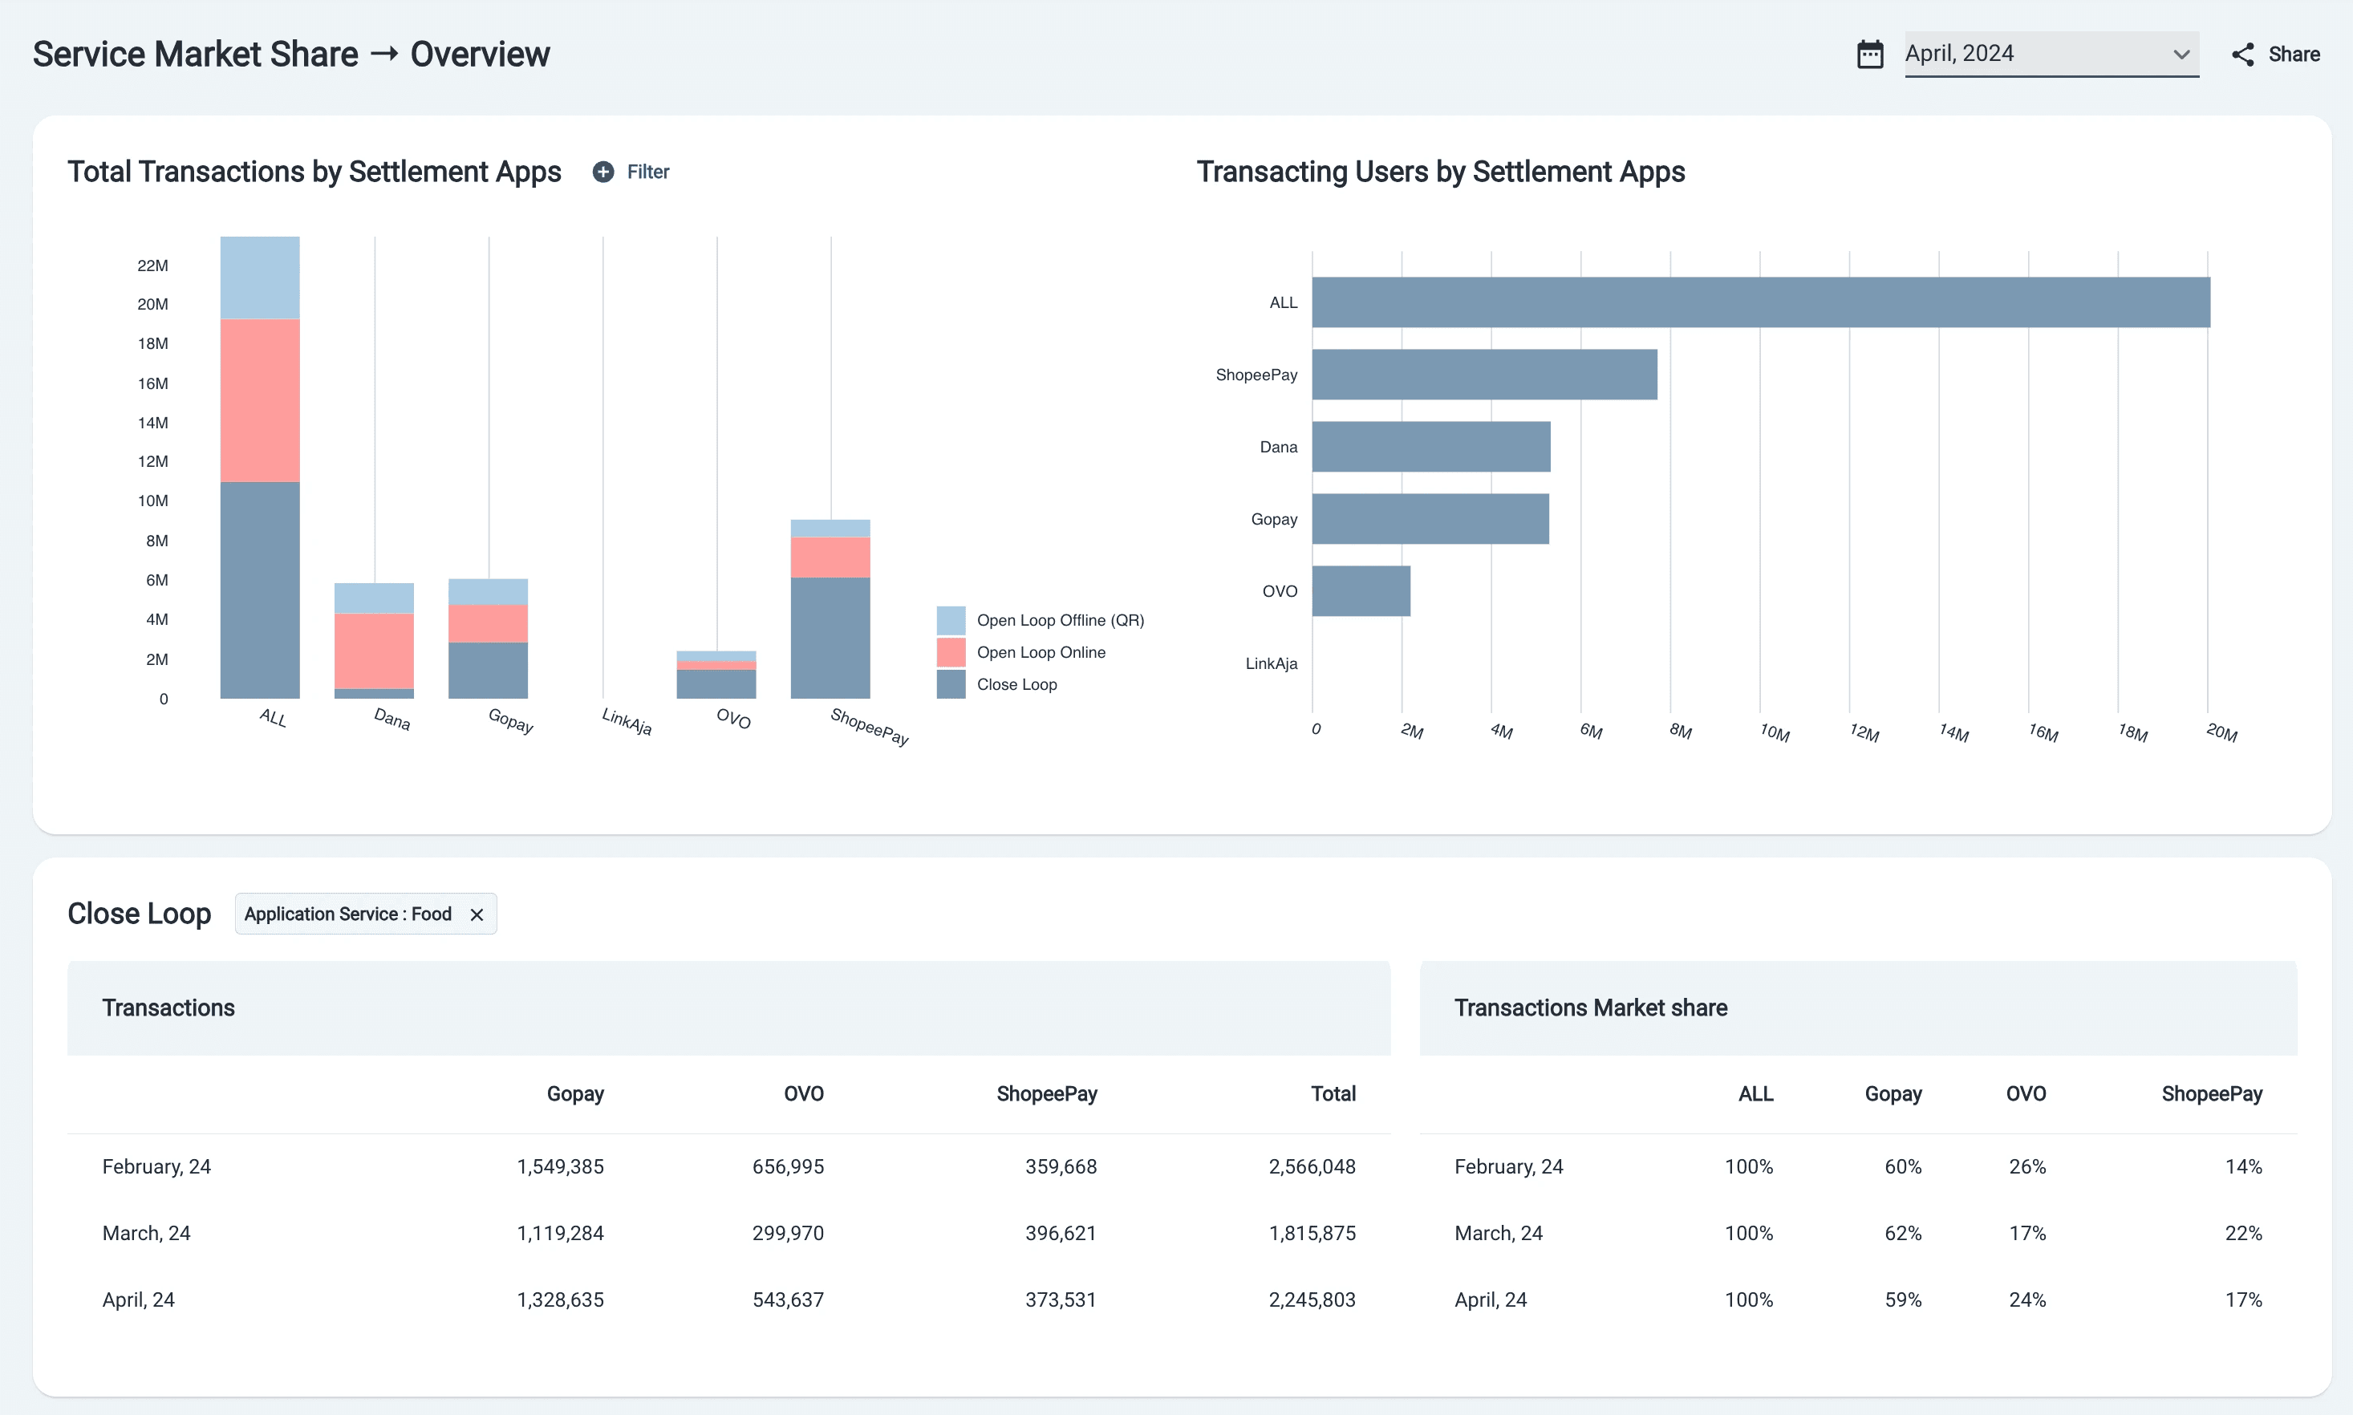Viewport: 2353px width, 1415px height.
Task: Click the 62% Gopay share for March
Action: 1902,1233
